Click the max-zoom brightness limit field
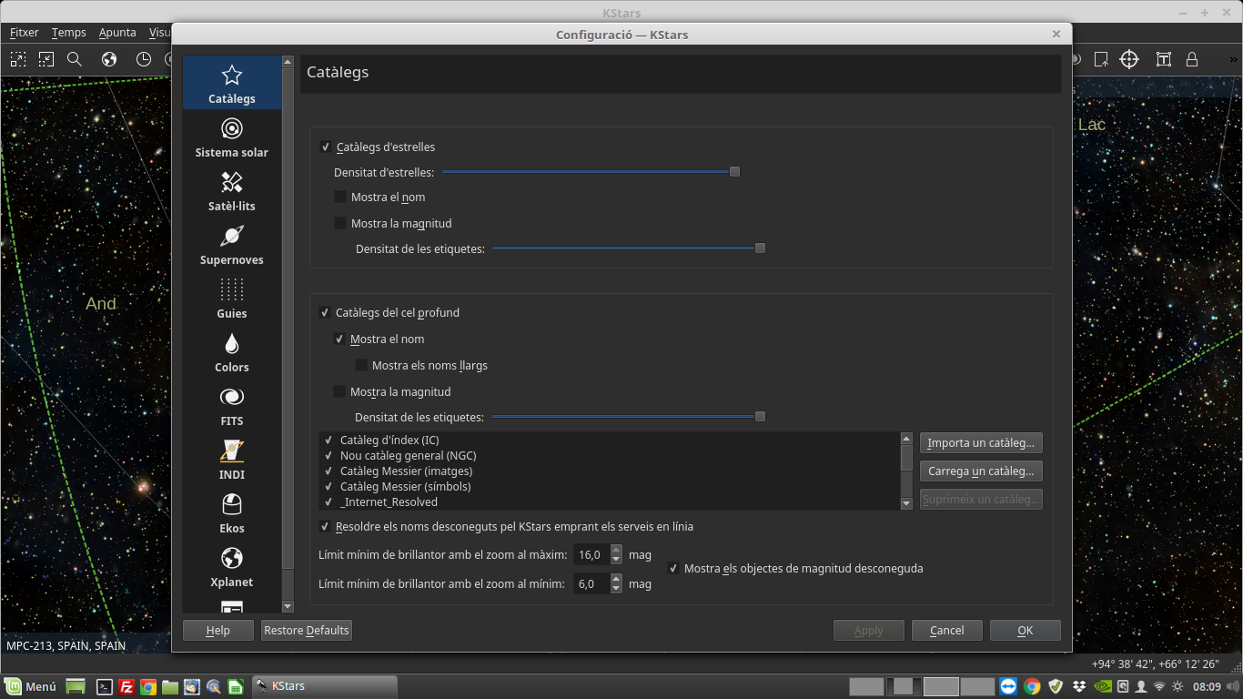Viewport: 1243px width, 699px height. [591, 555]
